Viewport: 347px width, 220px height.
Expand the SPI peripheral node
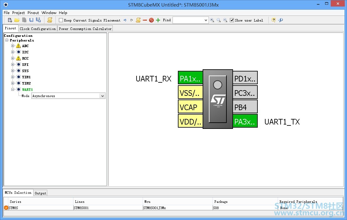click(13, 65)
